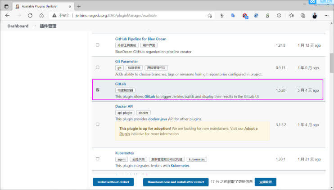Viewport: 334px width, 190px height.
Task: Reload the Jenkins page
Action: point(30,15)
